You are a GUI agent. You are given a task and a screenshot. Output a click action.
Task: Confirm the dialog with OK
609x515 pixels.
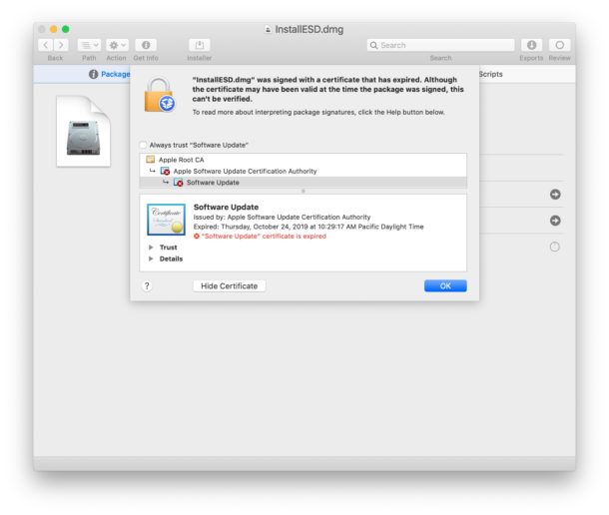point(445,286)
